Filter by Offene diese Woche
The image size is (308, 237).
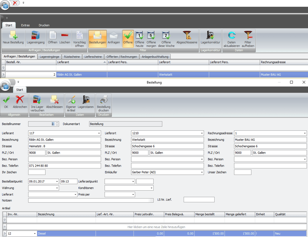click(x=166, y=39)
